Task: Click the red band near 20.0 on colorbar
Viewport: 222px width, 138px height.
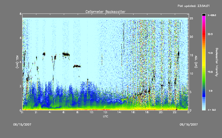Action: click(x=204, y=34)
